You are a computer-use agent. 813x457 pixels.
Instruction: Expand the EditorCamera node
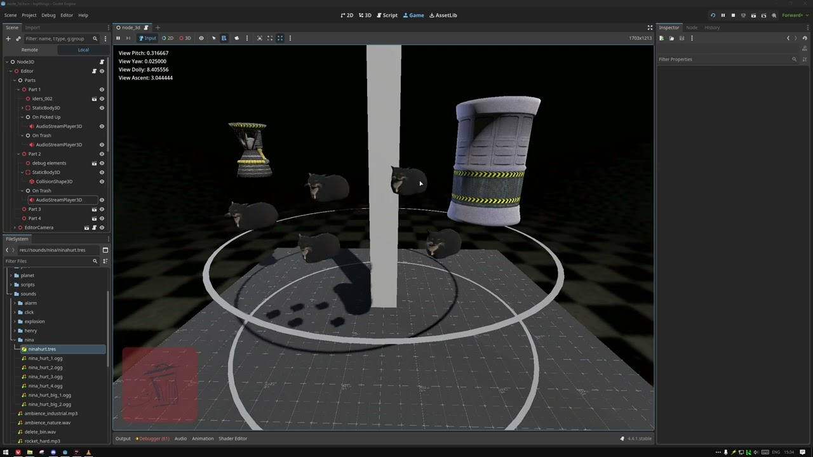[x=14, y=227]
